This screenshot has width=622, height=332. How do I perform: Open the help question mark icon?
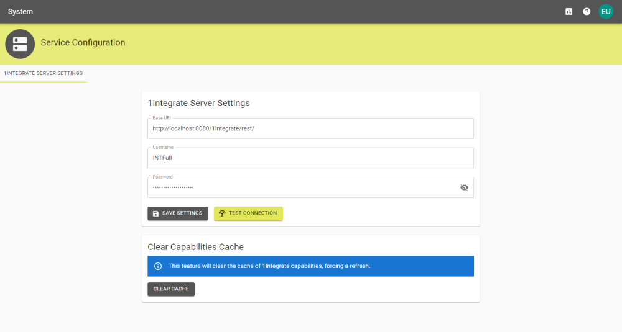click(587, 11)
